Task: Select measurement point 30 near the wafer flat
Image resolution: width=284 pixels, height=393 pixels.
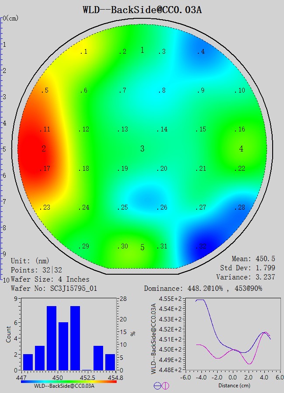Action: (x=123, y=247)
